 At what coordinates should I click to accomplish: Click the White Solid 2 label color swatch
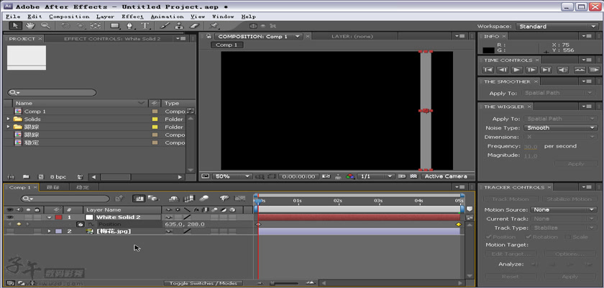pos(58,217)
